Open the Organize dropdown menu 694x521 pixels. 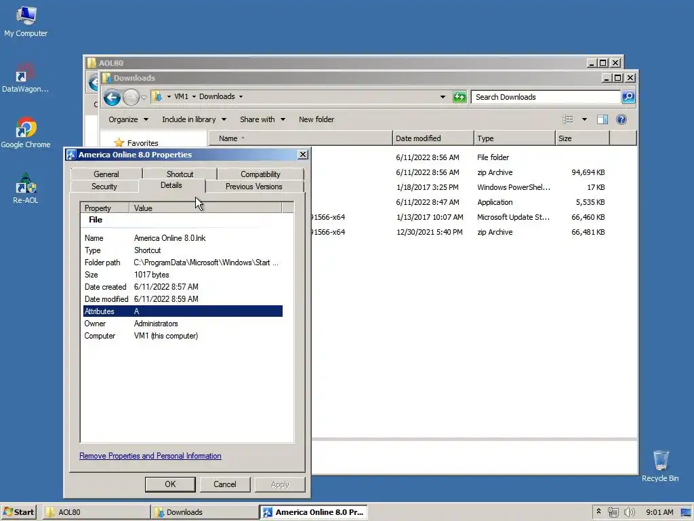[128, 119]
